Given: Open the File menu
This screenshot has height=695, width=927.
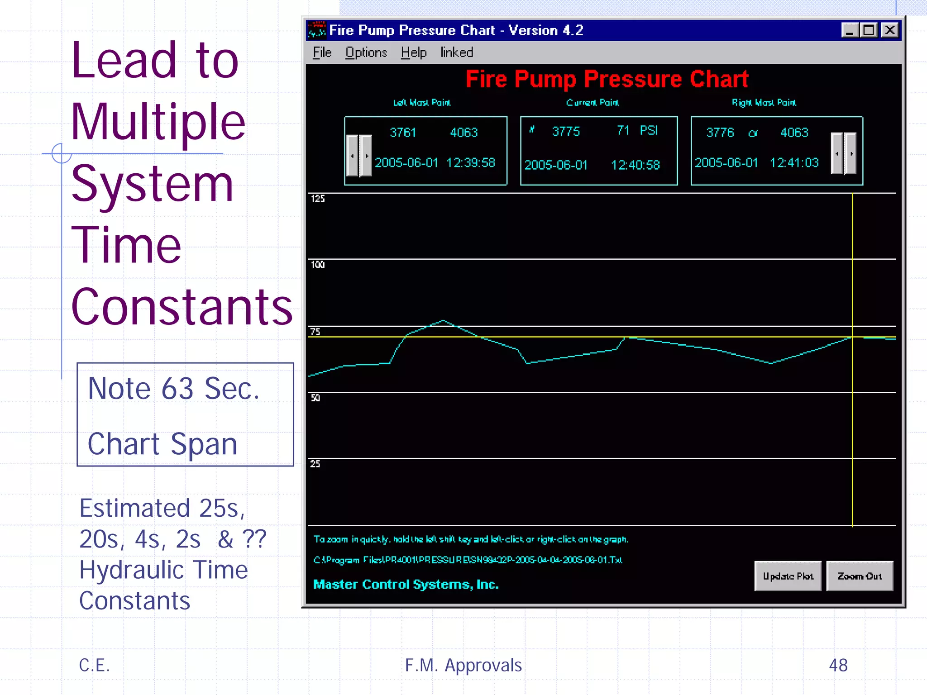Looking at the screenshot, I should 322,52.
